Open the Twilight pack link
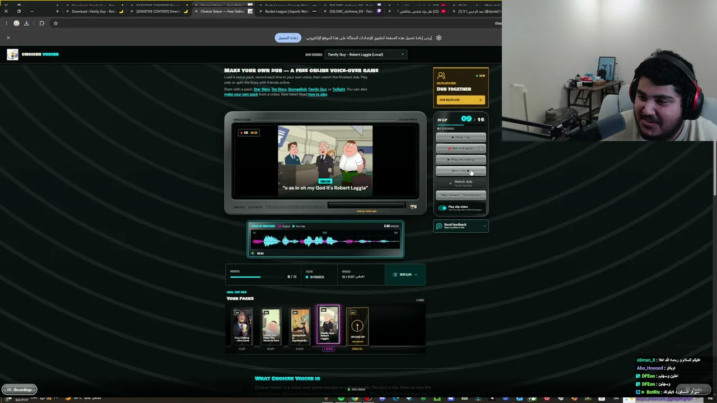This screenshot has width=717, height=403. click(339, 90)
